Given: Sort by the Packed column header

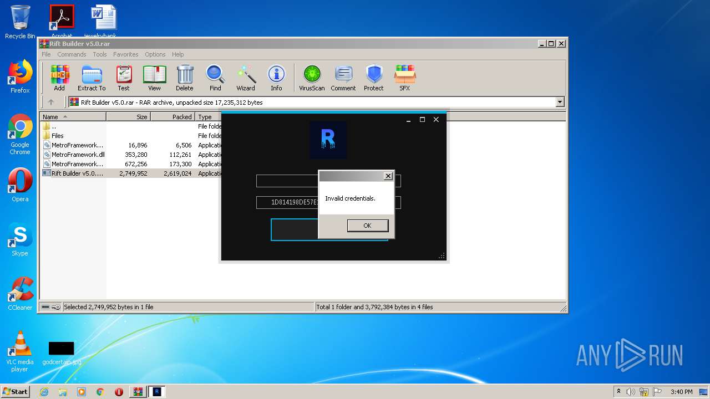Looking at the screenshot, I should [x=173, y=117].
